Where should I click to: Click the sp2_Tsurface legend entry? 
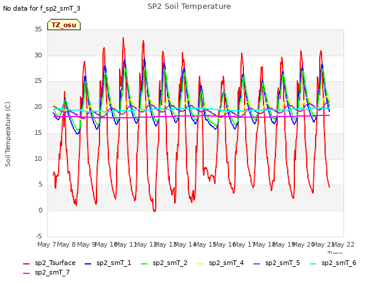point(49,263)
